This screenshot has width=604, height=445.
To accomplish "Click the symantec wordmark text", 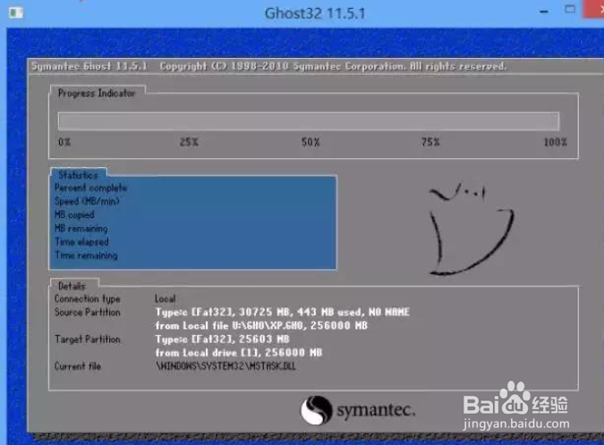I will [376, 410].
